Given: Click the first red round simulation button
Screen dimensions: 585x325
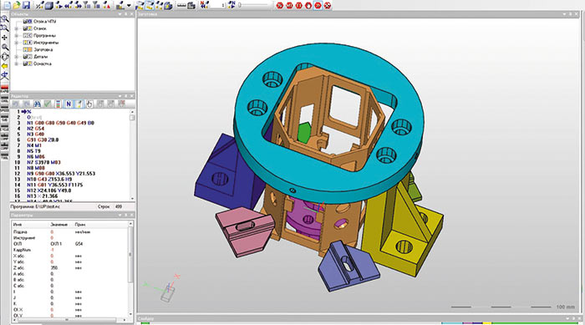Looking at the screenshot, I should click(280, 5).
